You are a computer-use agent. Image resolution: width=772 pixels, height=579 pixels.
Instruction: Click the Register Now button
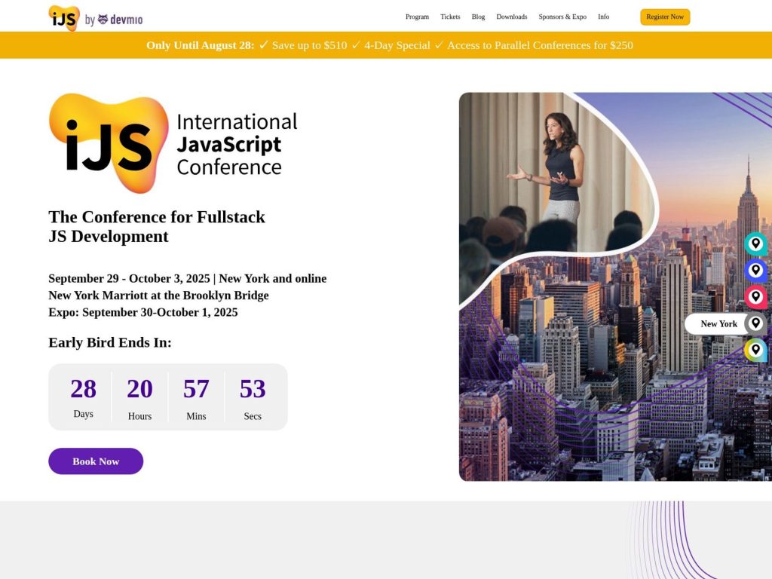pyautogui.click(x=665, y=17)
